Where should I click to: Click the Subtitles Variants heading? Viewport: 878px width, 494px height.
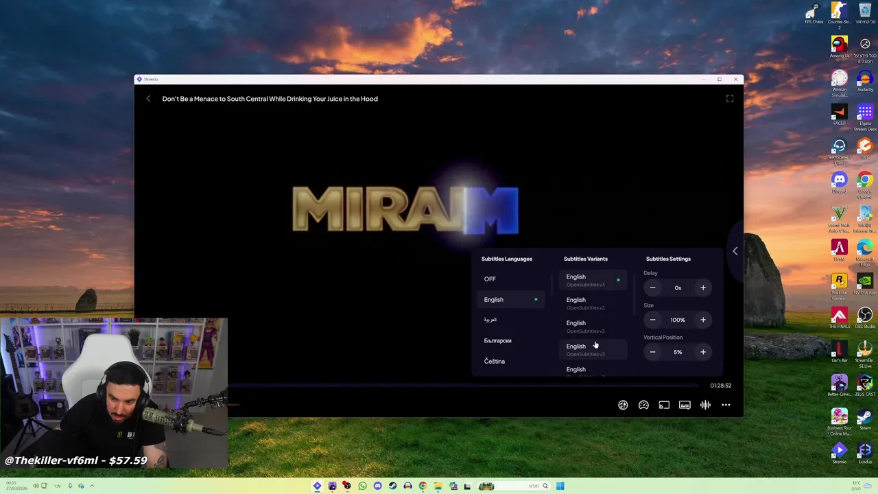coord(585,259)
